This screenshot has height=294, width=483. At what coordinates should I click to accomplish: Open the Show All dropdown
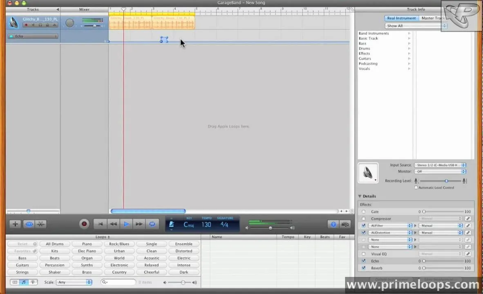(416, 26)
